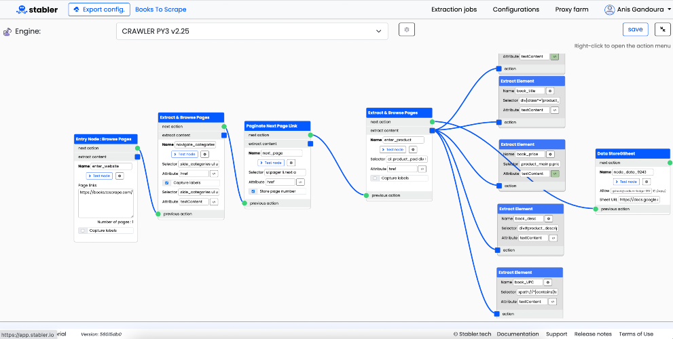
Task: Open gear settings for book_UPC element
Action: pos(547,283)
